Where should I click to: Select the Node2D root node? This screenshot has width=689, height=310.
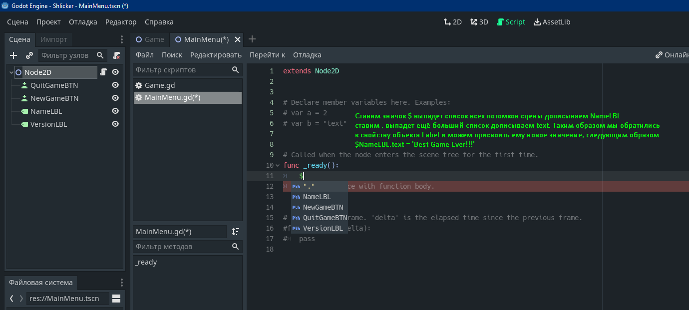(x=55, y=72)
